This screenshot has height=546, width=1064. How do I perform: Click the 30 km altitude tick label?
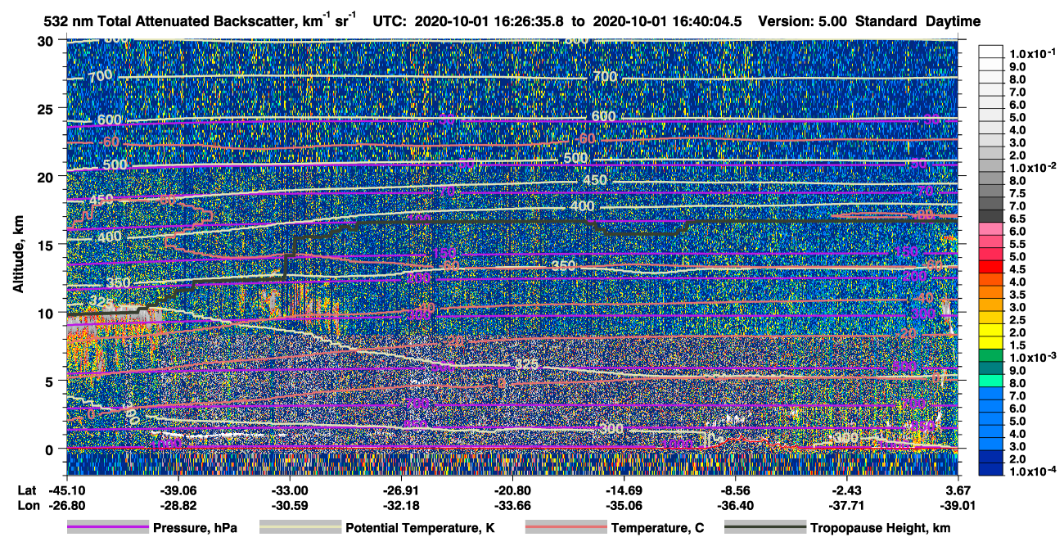point(48,40)
